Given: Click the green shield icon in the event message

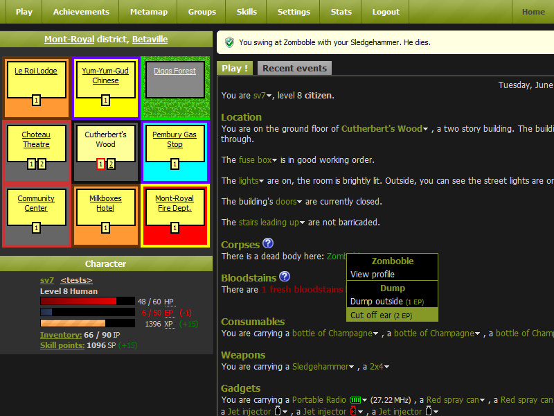Looking at the screenshot, I should tap(229, 42).
